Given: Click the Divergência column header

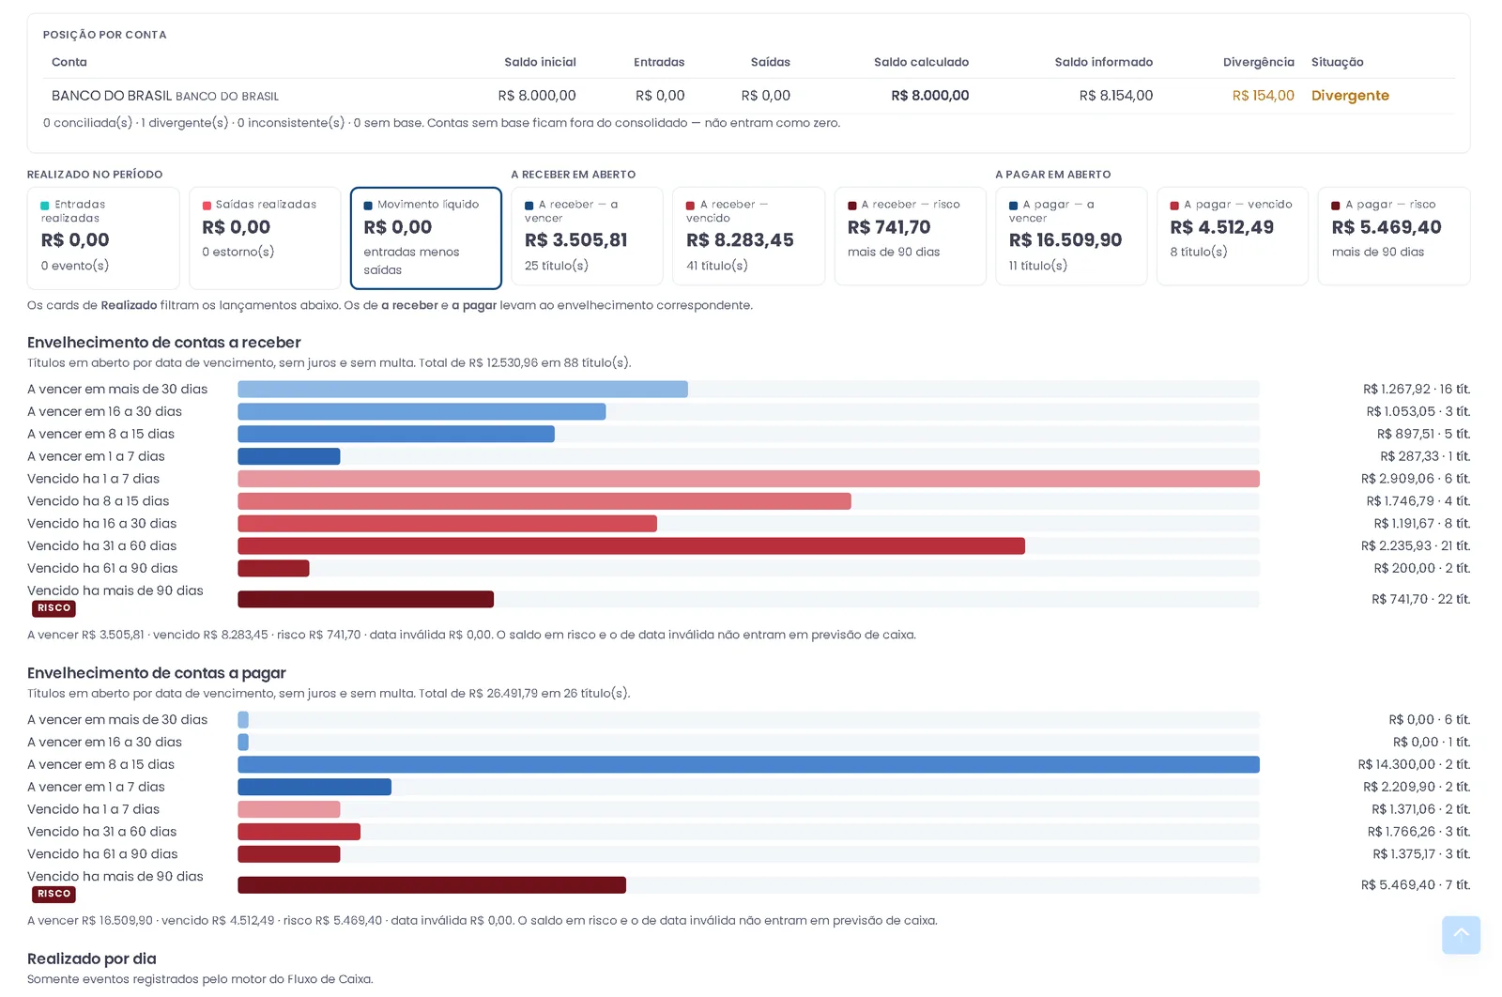Looking at the screenshot, I should pos(1258,62).
